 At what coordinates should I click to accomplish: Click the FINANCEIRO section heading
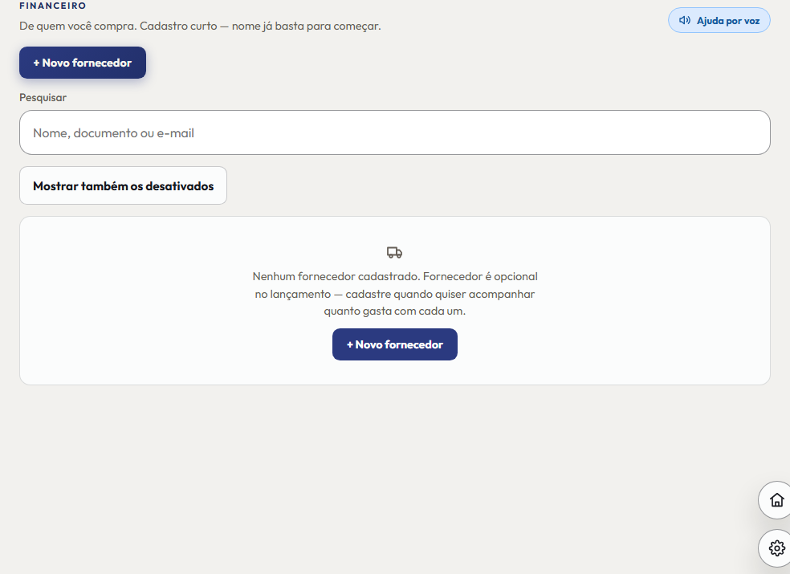pos(53,6)
